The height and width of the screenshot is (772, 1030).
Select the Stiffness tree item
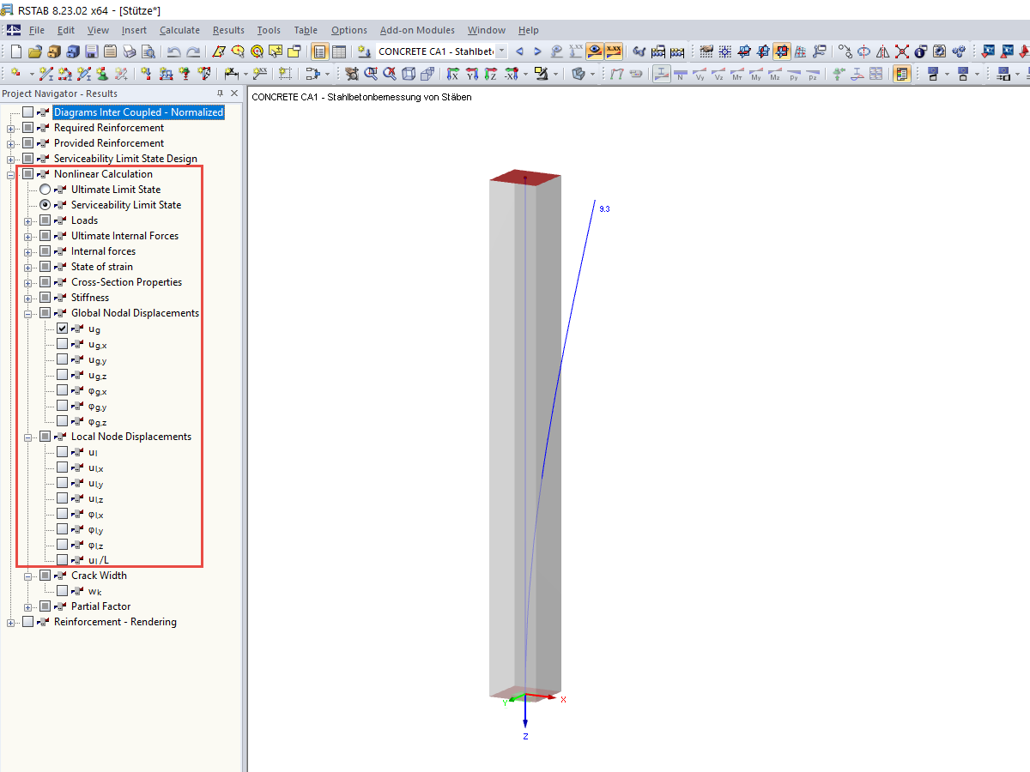(x=90, y=298)
